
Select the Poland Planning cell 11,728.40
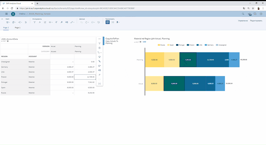point(85,77)
